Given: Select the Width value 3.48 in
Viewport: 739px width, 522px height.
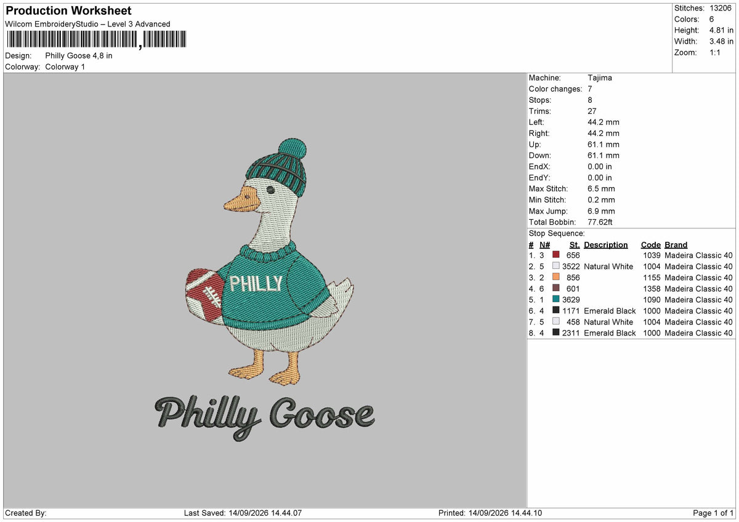Looking at the screenshot, I should click(722, 41).
